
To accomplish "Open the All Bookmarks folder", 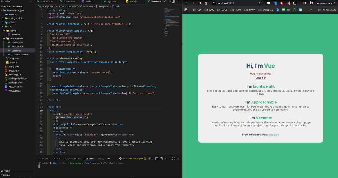I will (327, 10).
